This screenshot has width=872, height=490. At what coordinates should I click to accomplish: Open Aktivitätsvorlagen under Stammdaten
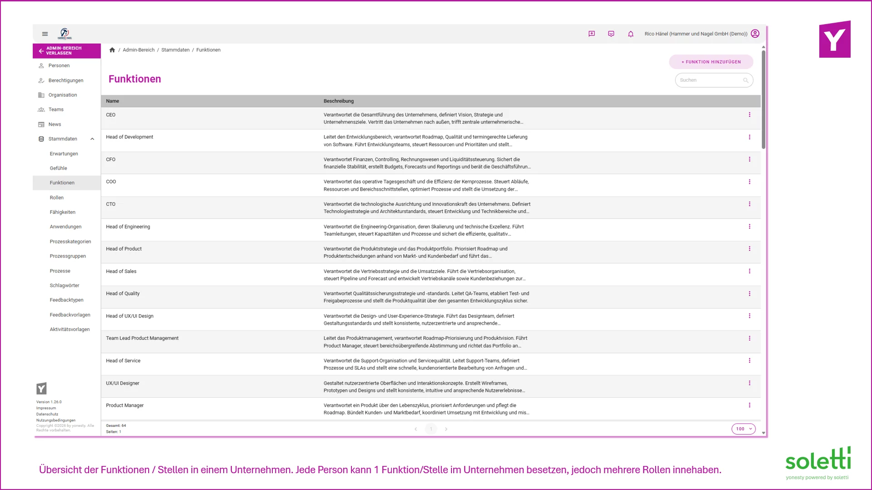pos(67,329)
